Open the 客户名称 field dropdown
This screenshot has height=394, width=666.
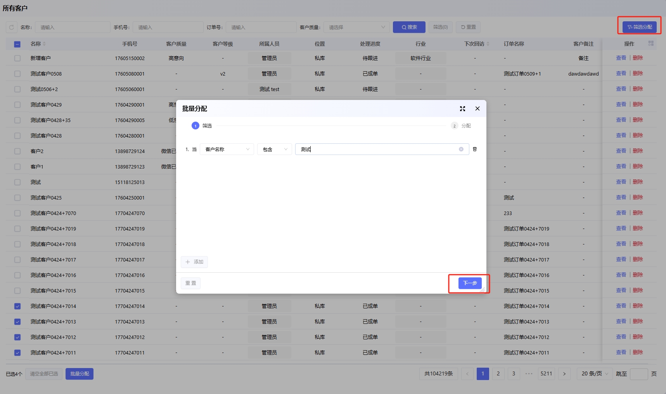pyautogui.click(x=227, y=149)
